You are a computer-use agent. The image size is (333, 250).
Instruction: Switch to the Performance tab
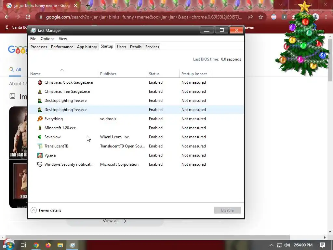coord(62,47)
